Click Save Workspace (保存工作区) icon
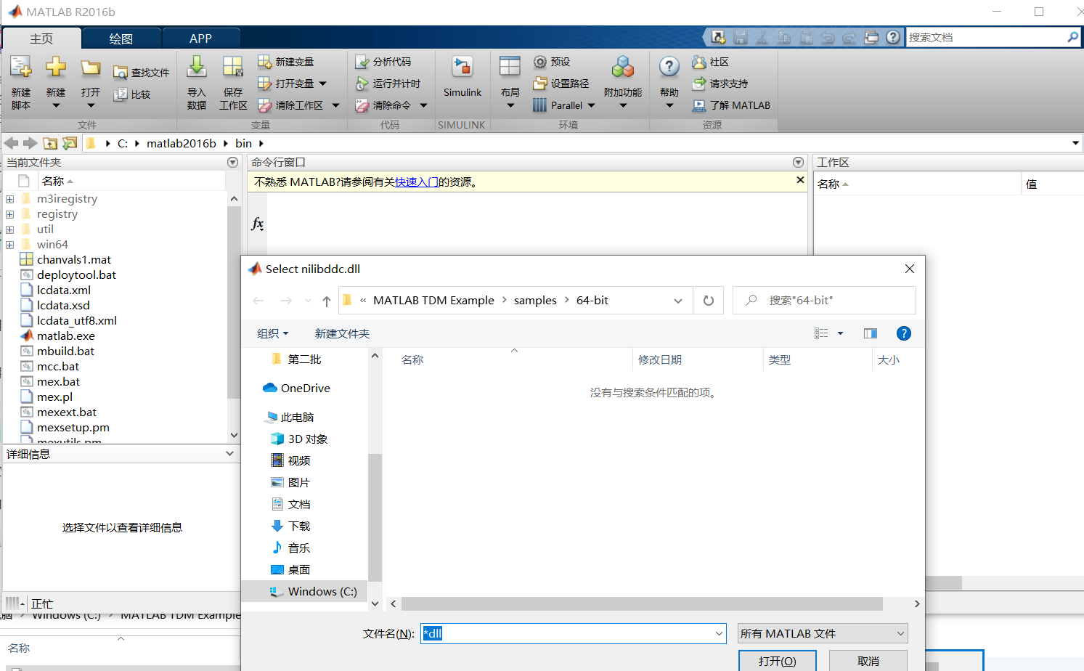The image size is (1084, 671). coord(232,68)
